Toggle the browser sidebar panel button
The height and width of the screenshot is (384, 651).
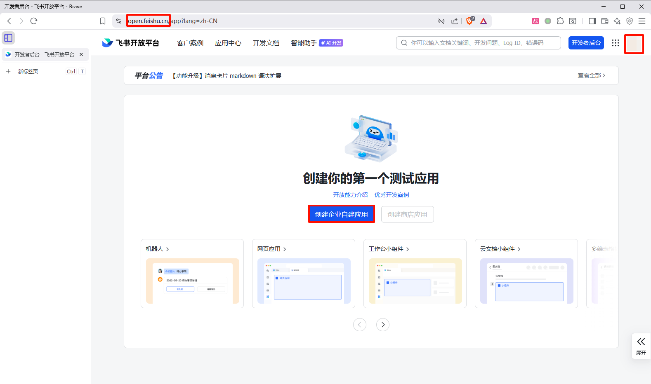click(x=592, y=21)
